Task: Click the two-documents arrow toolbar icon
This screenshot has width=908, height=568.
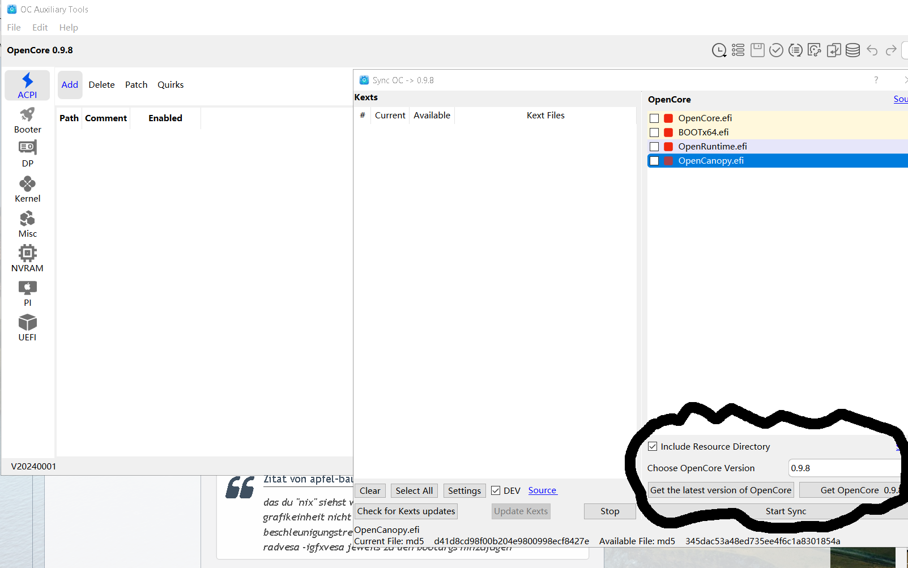Action: coord(834,50)
